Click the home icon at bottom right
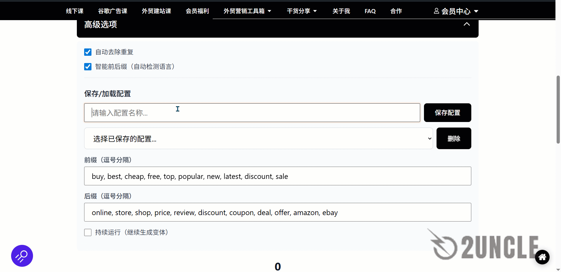This screenshot has width=561, height=272. [x=542, y=257]
